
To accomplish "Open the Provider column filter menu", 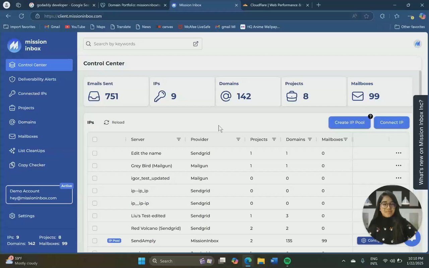I will tap(238, 139).
